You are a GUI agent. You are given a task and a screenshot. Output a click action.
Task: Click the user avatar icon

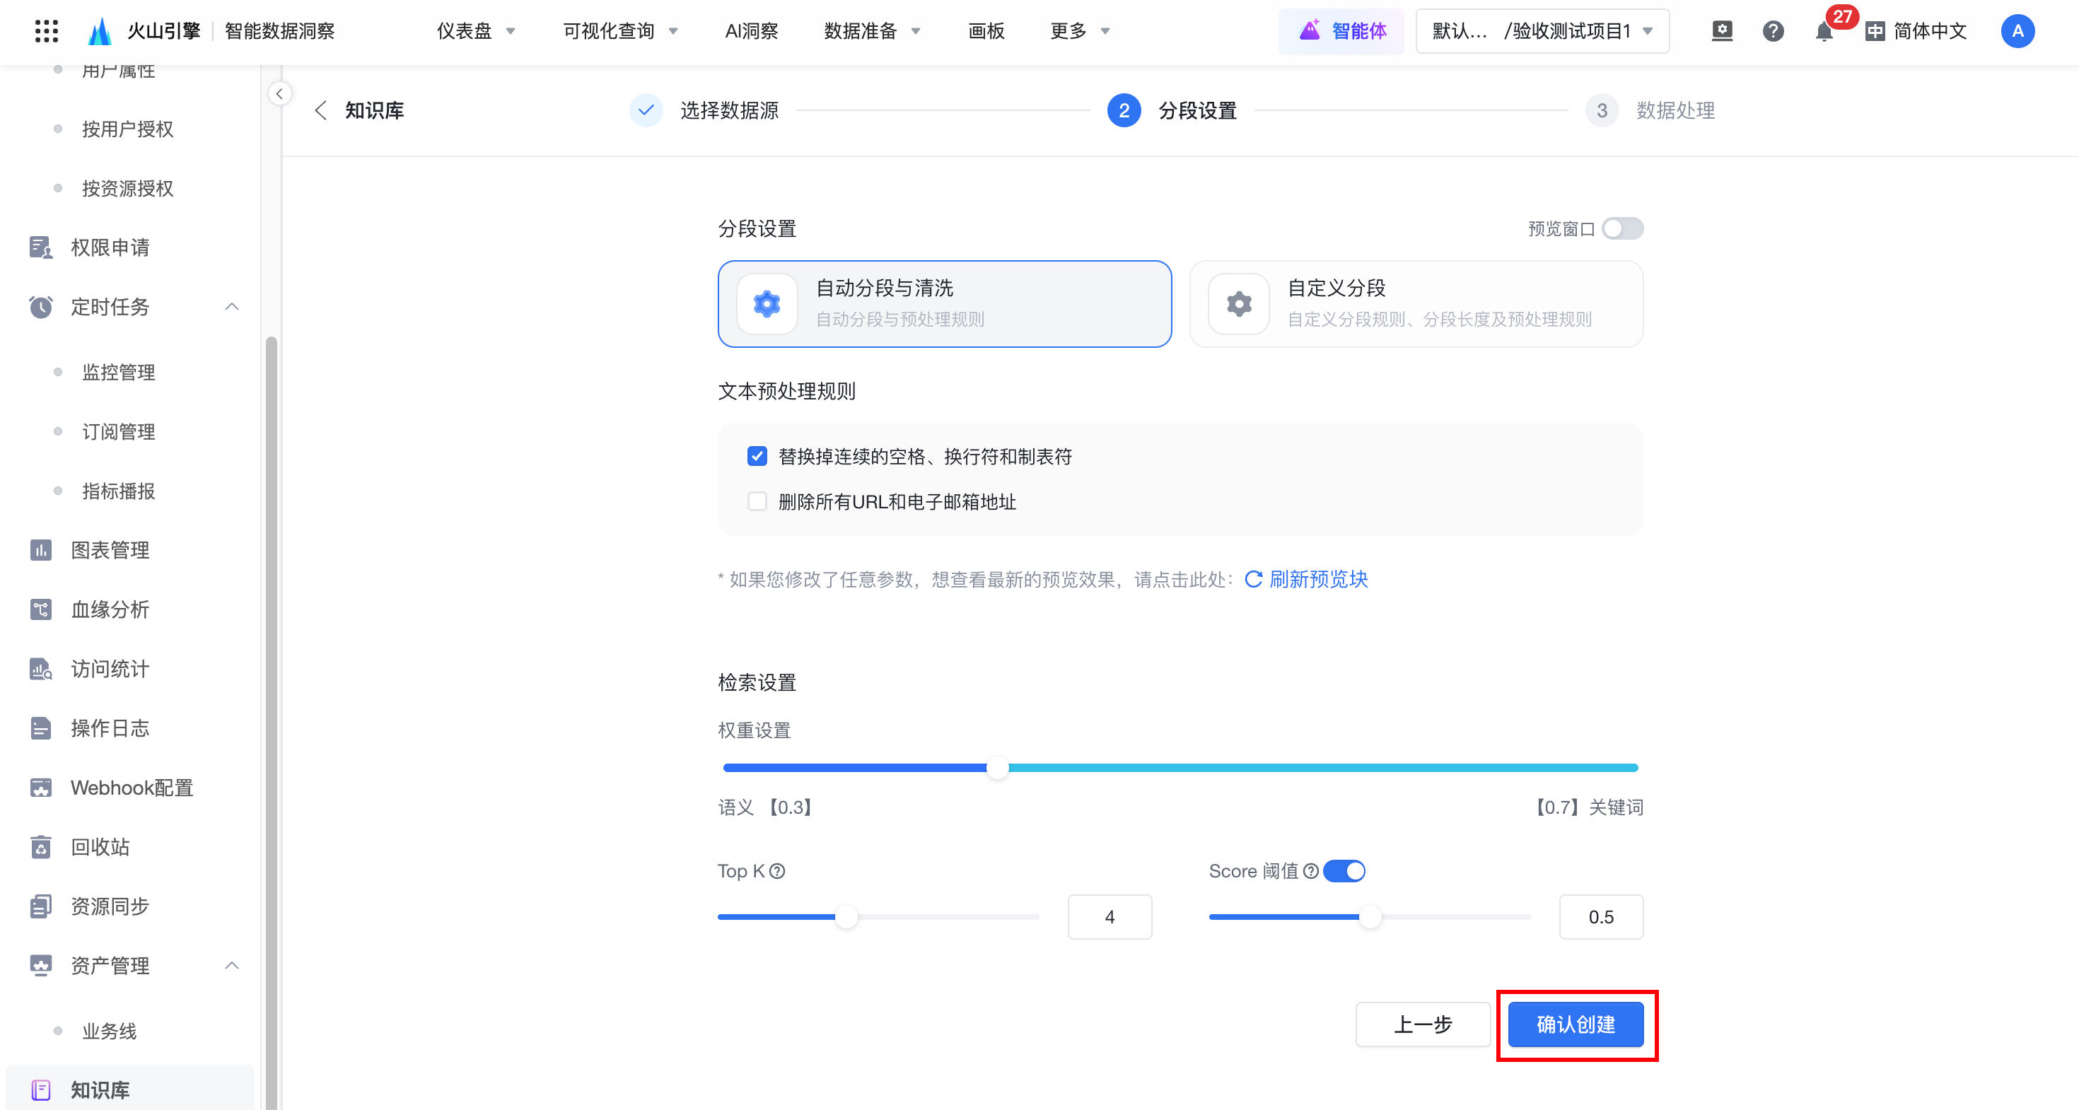(x=2017, y=31)
